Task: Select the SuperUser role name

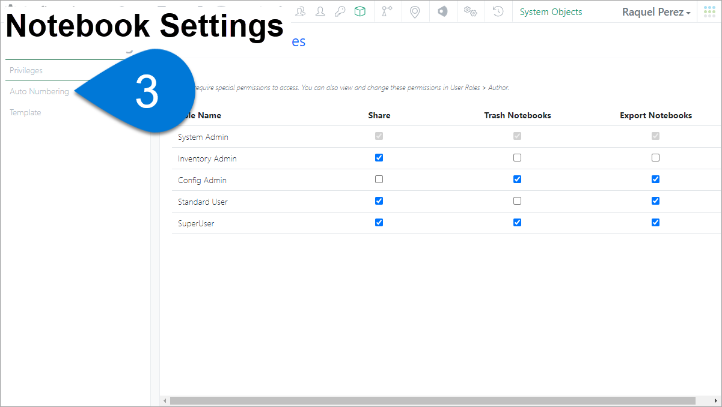Action: pos(196,223)
